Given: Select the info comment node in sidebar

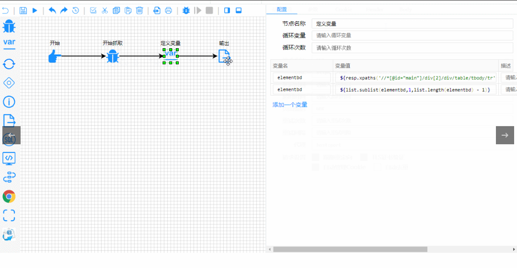Looking at the screenshot, I should (9, 102).
